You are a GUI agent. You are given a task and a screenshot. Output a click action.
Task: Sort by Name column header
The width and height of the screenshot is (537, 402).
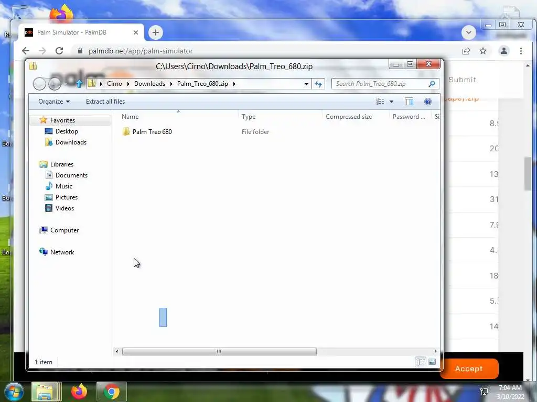point(130,117)
